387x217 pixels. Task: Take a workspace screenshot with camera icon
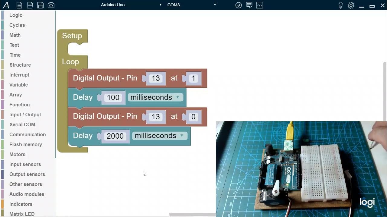[51, 5]
